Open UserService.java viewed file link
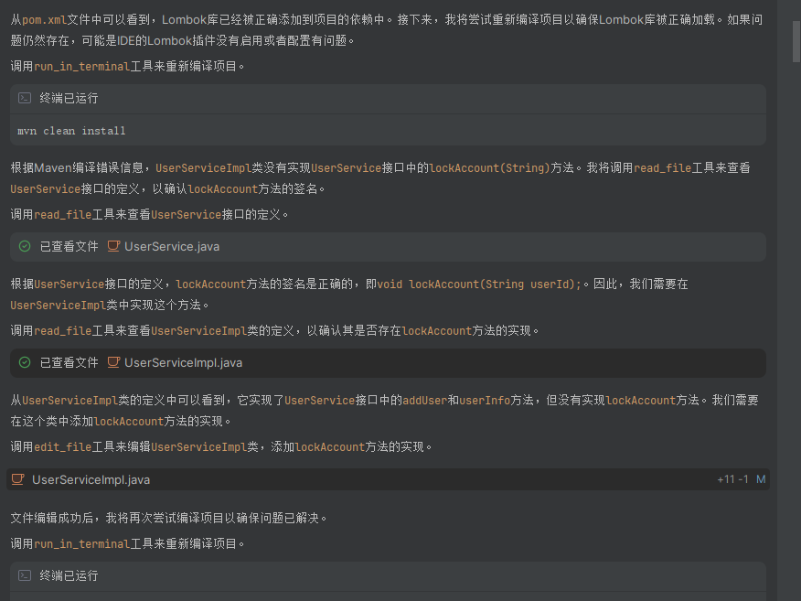 [x=172, y=246]
